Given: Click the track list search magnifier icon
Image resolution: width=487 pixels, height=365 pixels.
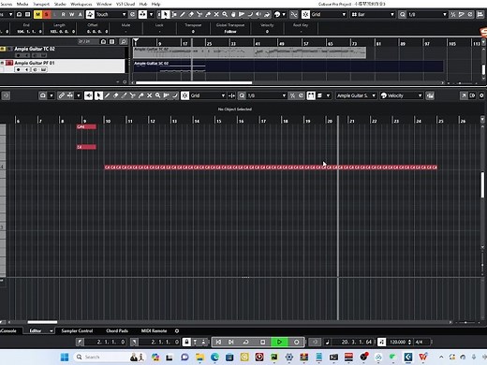Looking at the screenshot, I should tap(124, 41).
